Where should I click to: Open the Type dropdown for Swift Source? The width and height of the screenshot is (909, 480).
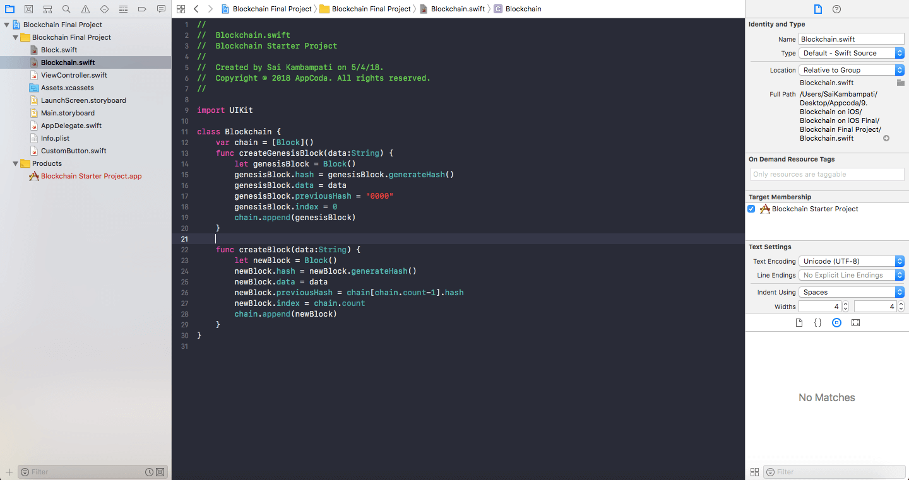[x=852, y=53]
